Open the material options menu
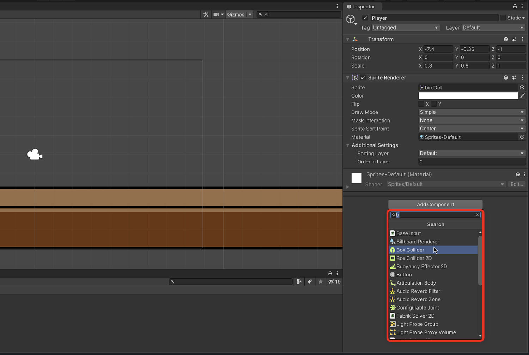 tap(524, 175)
